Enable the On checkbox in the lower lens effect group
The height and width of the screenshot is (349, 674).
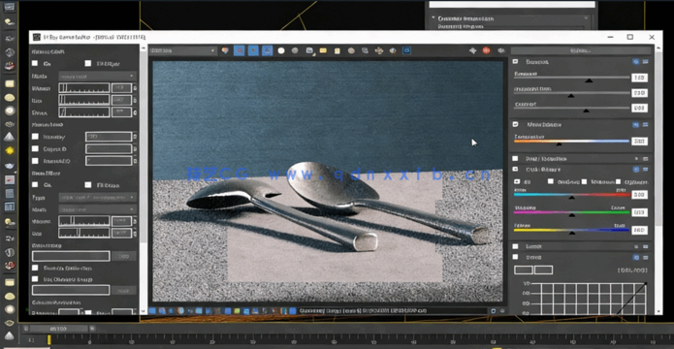(x=35, y=185)
